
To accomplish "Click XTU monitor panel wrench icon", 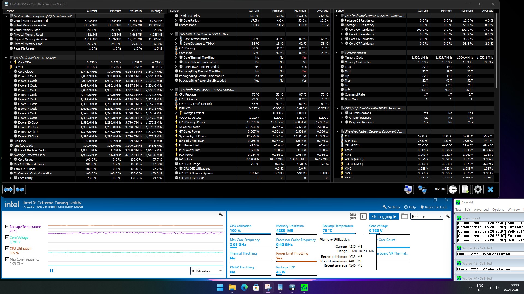I will [448, 216].
